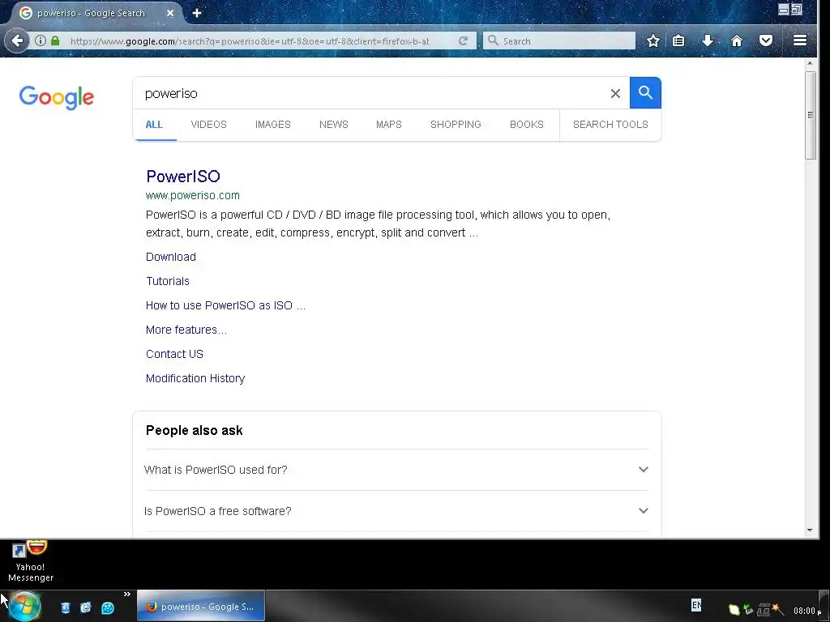Click the 'People also ask' heading

(195, 431)
